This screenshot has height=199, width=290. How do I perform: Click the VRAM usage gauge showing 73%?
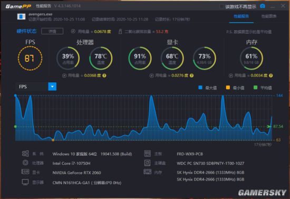click(205, 58)
